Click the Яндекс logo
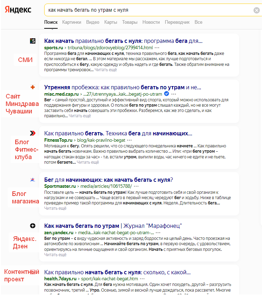Viewport: 262px width, 298px height. pyautogui.click(x=18, y=10)
